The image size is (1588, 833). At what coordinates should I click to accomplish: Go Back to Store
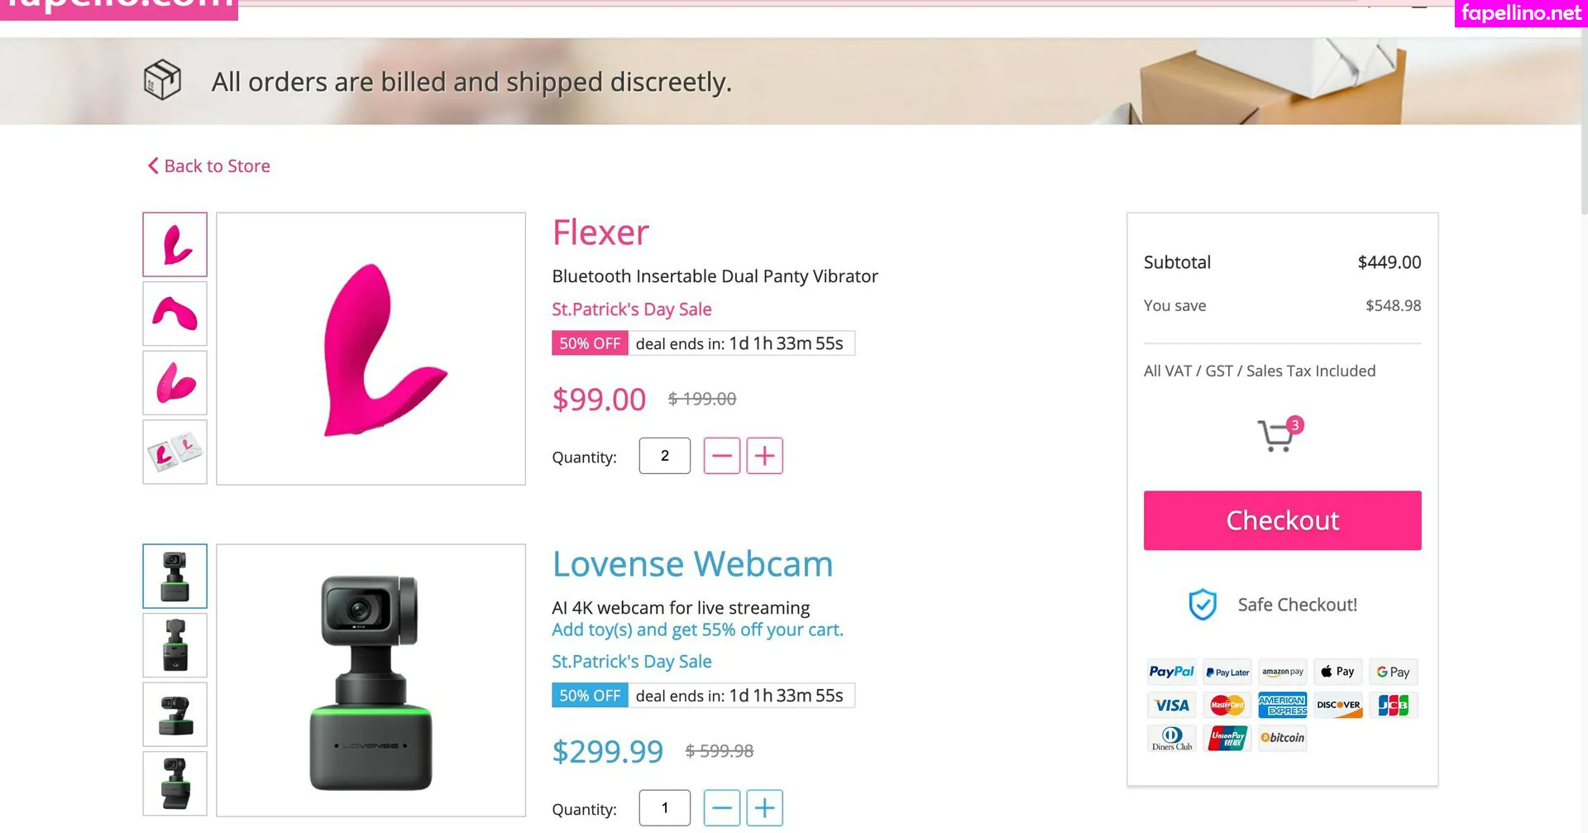tap(209, 166)
